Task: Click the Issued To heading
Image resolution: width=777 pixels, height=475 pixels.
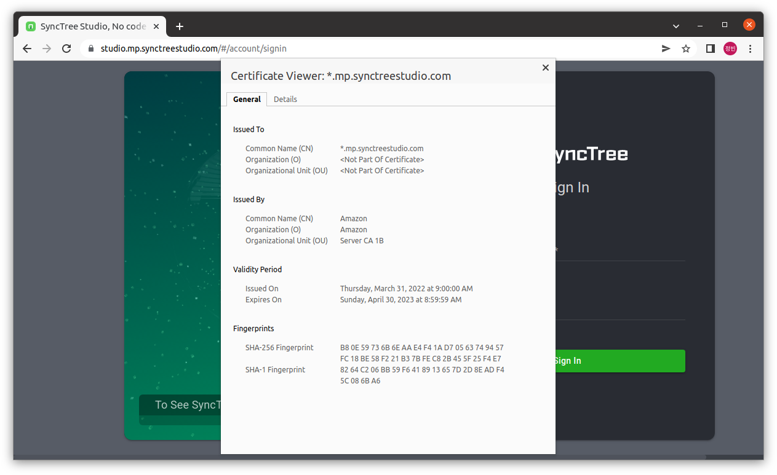Action: point(249,130)
